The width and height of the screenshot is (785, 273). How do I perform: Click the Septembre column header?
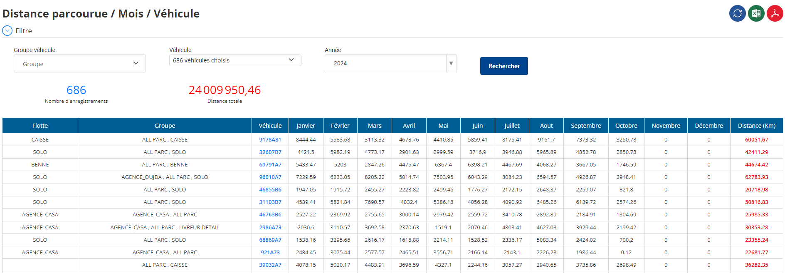[586, 126]
